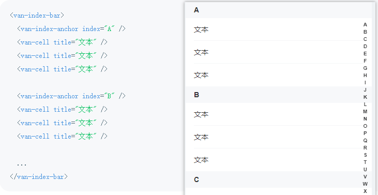The image size is (378, 195).
Task: Click the A section anchor header
Action: point(278,10)
